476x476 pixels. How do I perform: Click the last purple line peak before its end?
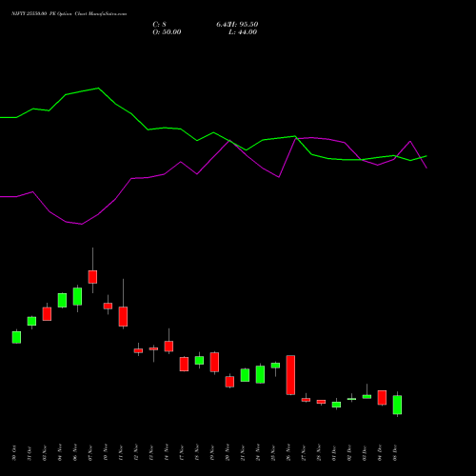point(410,141)
